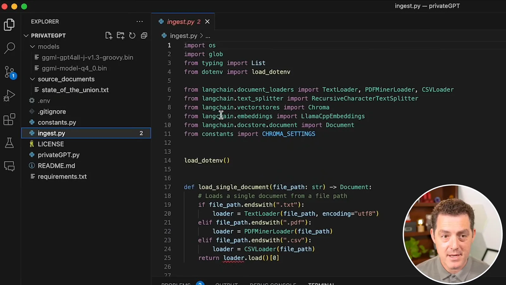Open the Search view in activity bar
Screen dimensions: 506x285
[x=9, y=48]
